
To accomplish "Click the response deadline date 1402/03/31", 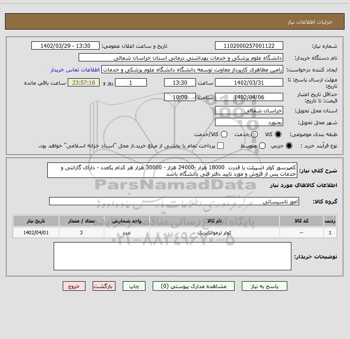I will pos(249,82).
